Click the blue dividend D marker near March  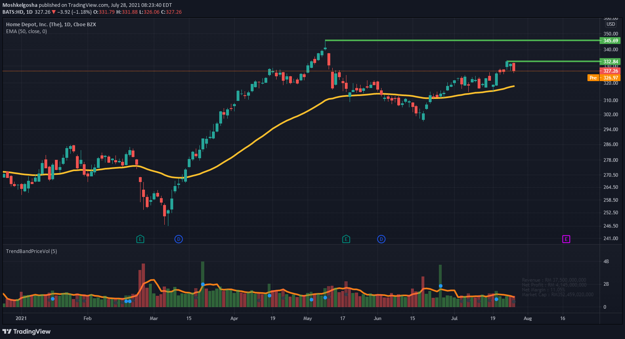[x=178, y=239]
